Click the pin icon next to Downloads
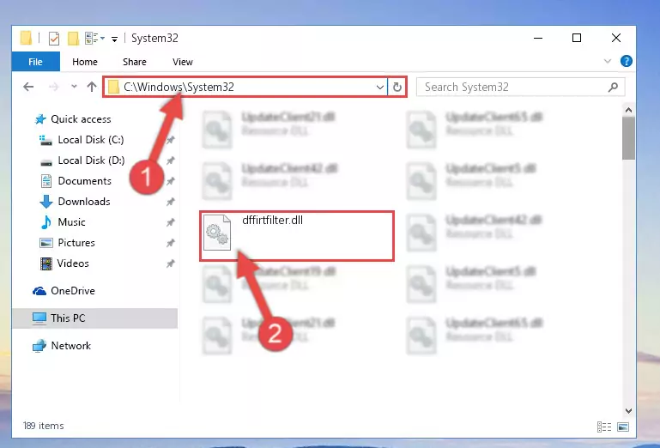Viewport: 660px width, 448px height. tap(171, 202)
